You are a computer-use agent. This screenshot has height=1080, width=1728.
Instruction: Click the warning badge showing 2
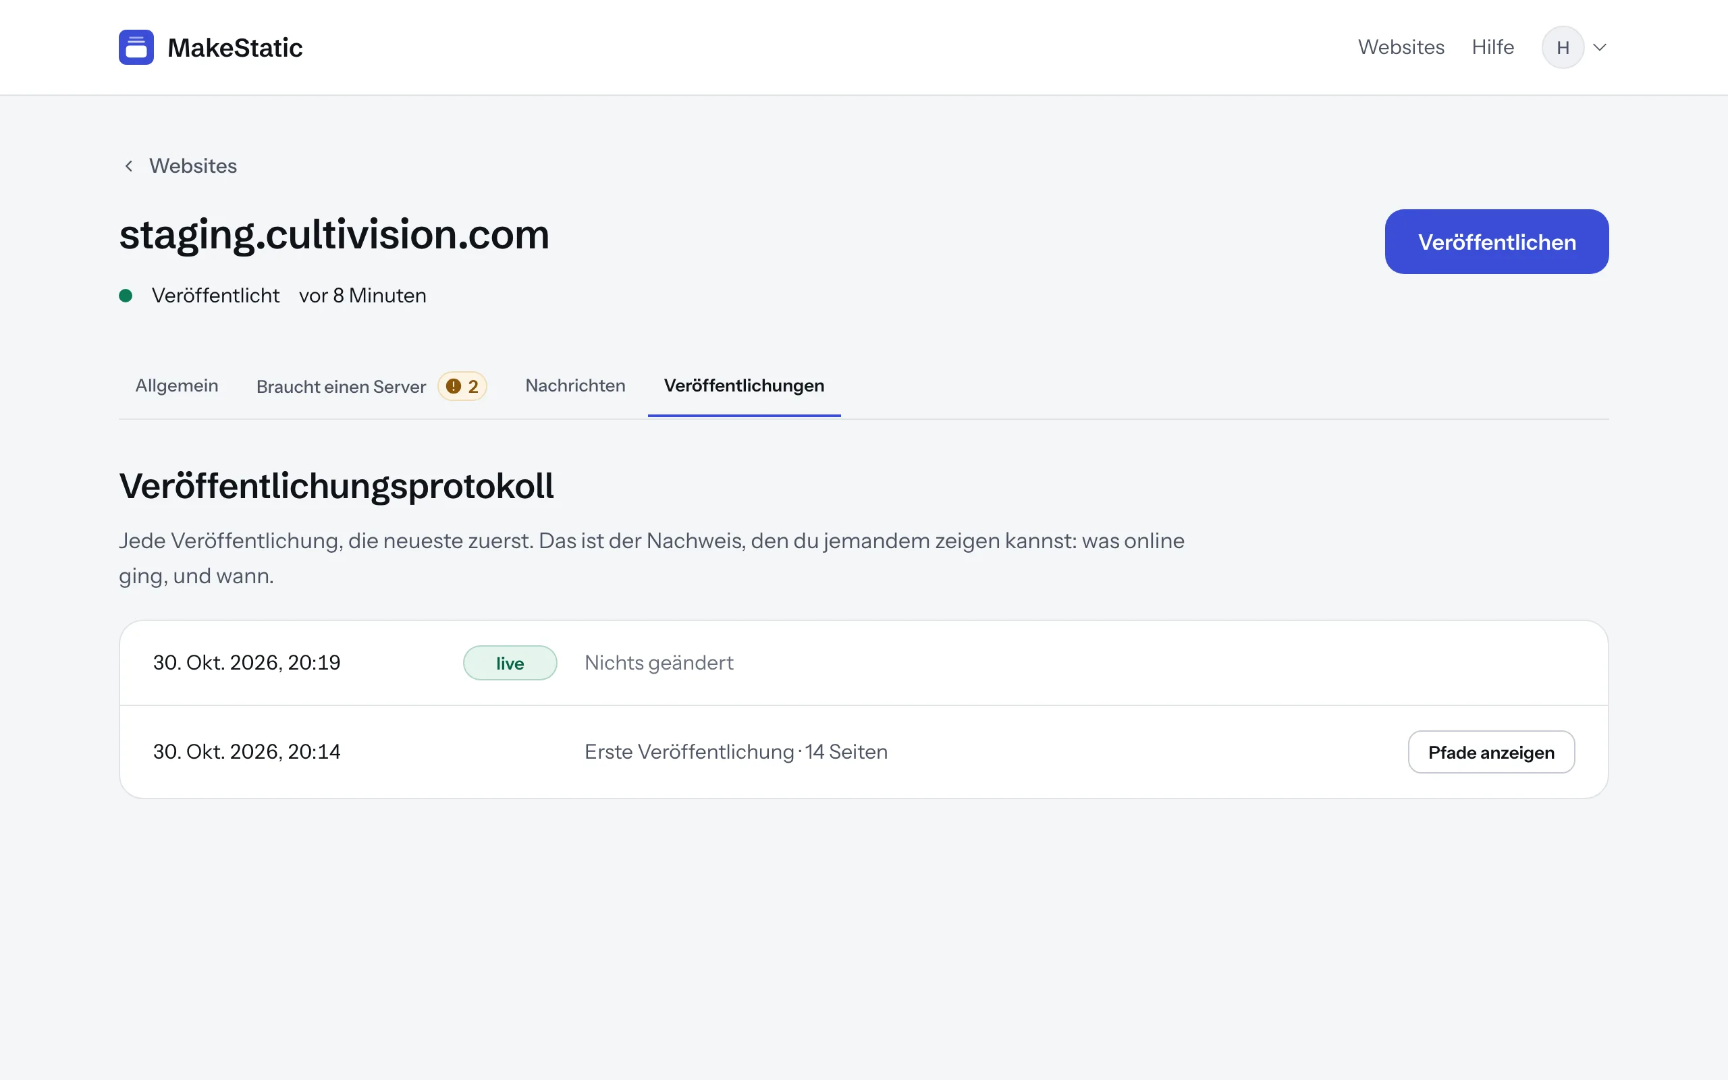click(462, 386)
